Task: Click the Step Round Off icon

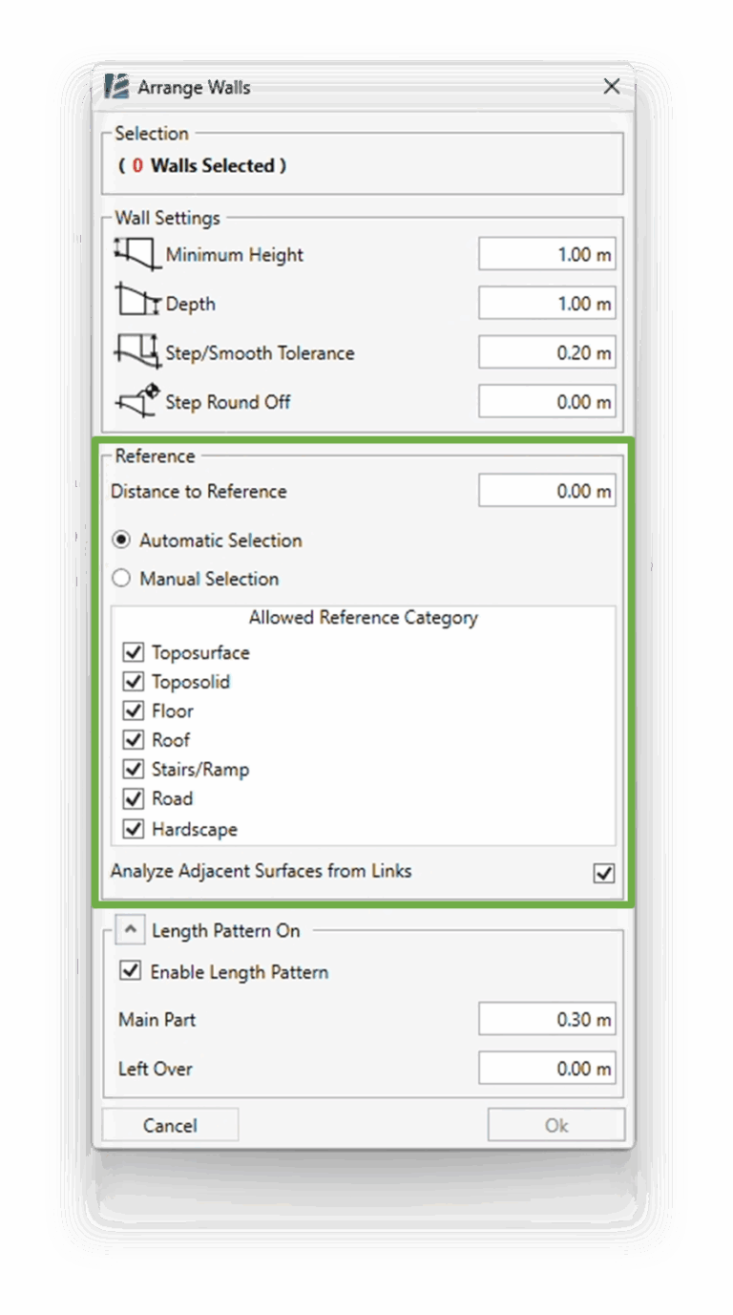Action: point(136,401)
